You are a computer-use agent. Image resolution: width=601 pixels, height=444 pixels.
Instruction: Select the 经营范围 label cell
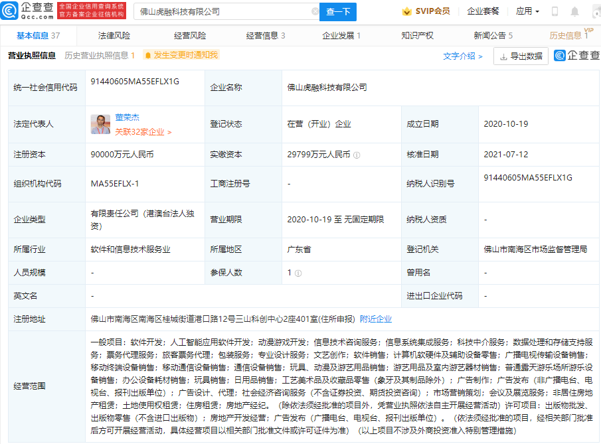coord(46,386)
